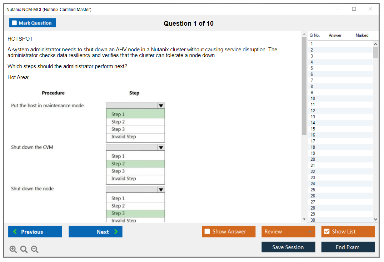Select question 5 in the question list
The width and height of the screenshot is (384, 262).
point(312,68)
